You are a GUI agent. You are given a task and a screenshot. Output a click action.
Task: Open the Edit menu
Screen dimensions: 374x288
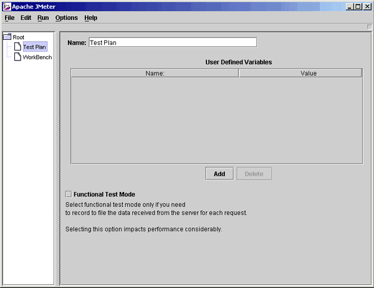point(26,18)
